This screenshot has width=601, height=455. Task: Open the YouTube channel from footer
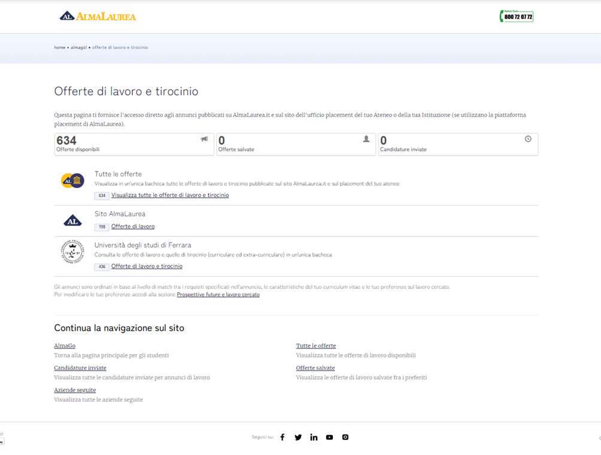[x=330, y=437]
